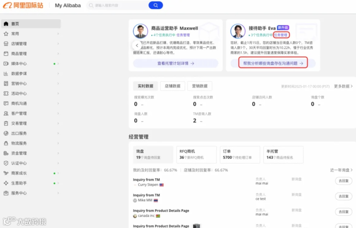356x228 pixels.
Task: Click the TM咨询人数 value 2
Action: pyautogui.click(x=194, y=121)
